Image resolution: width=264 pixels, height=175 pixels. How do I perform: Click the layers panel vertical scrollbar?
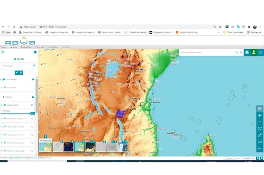(x=37, y=96)
